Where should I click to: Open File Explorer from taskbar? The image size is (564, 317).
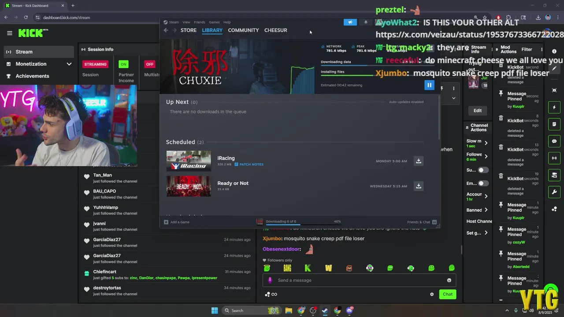(x=289, y=310)
